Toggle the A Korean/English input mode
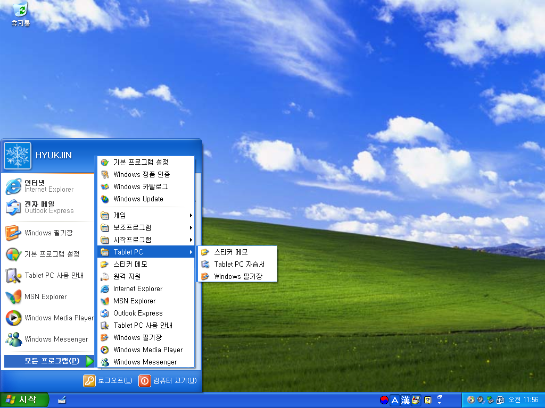This screenshot has width=545, height=408. [395, 400]
